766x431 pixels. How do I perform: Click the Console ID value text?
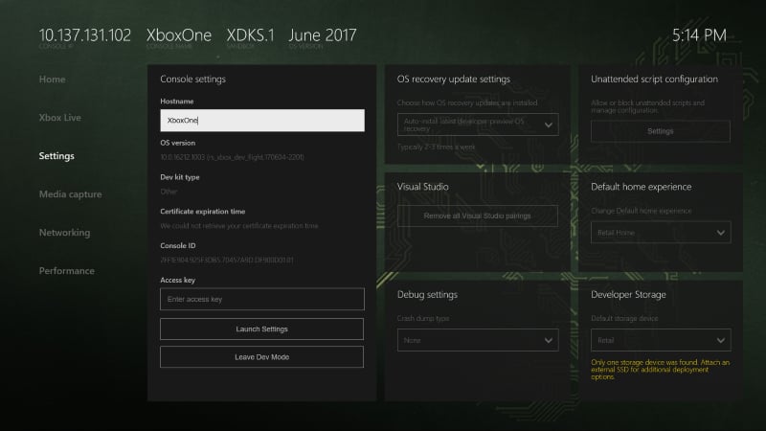pyautogui.click(x=227, y=260)
